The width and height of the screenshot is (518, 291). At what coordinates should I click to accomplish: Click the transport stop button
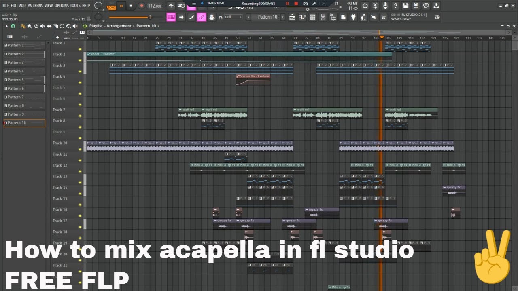tap(131, 6)
